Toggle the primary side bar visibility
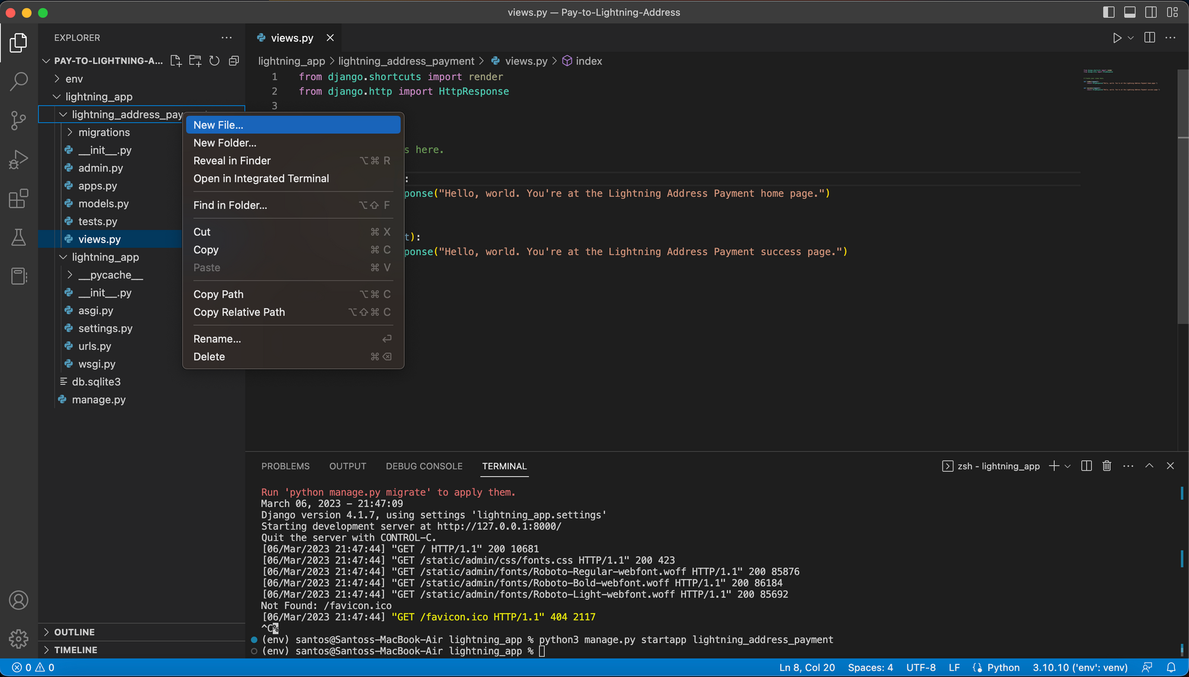1189x677 pixels. 1109,12
